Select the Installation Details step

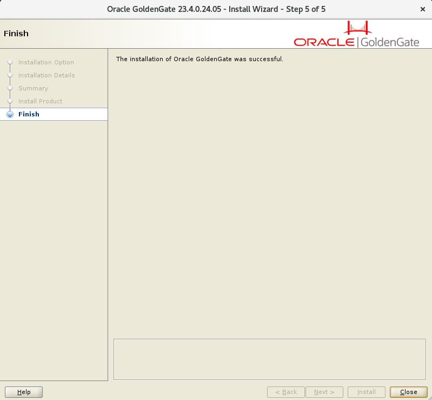[46, 75]
